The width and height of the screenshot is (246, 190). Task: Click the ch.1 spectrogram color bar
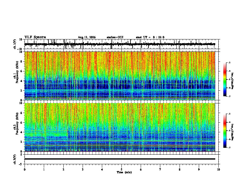[225, 79]
